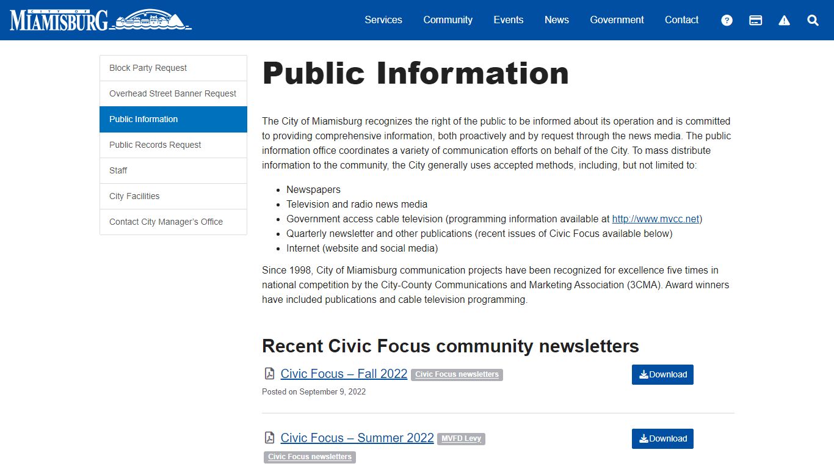
Task: Follow the http://www.mvcc.net link
Action: [656, 219]
